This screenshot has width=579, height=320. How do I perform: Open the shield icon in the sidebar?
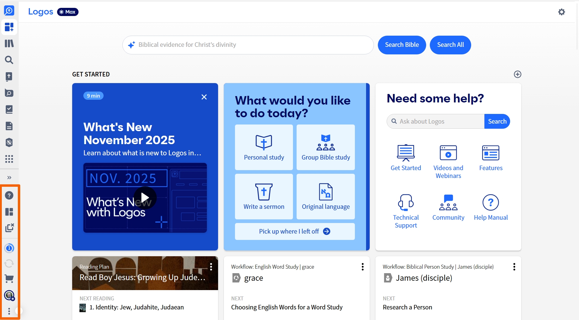(9, 142)
